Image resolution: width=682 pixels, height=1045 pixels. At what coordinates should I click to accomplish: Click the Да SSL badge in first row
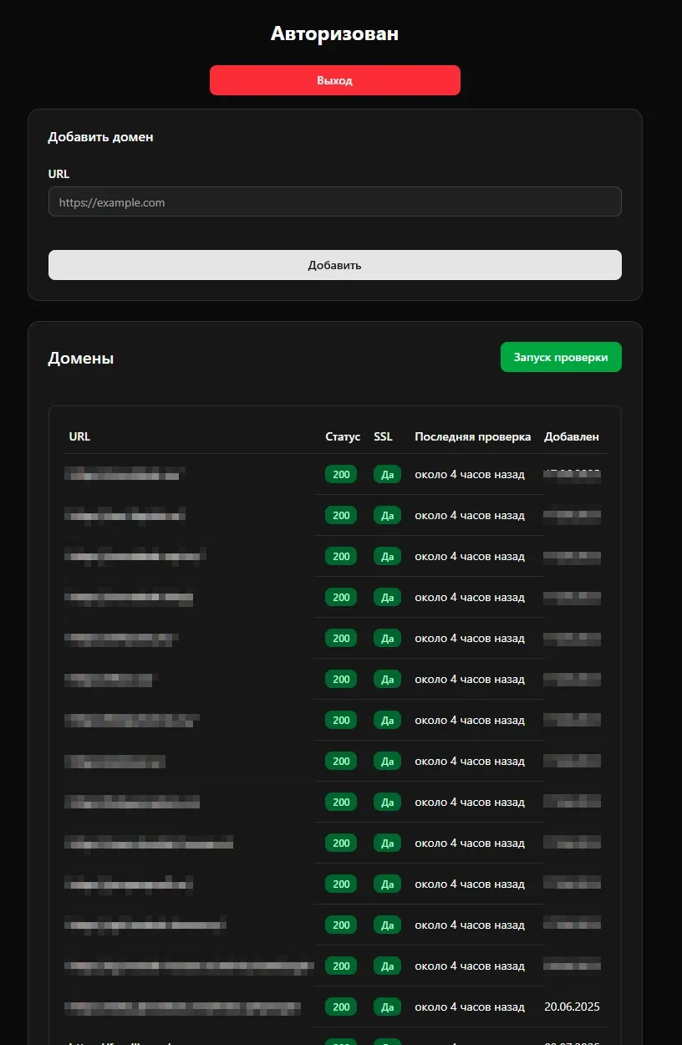pos(387,474)
